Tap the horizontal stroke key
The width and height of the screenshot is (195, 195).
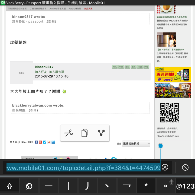coord(49,186)
